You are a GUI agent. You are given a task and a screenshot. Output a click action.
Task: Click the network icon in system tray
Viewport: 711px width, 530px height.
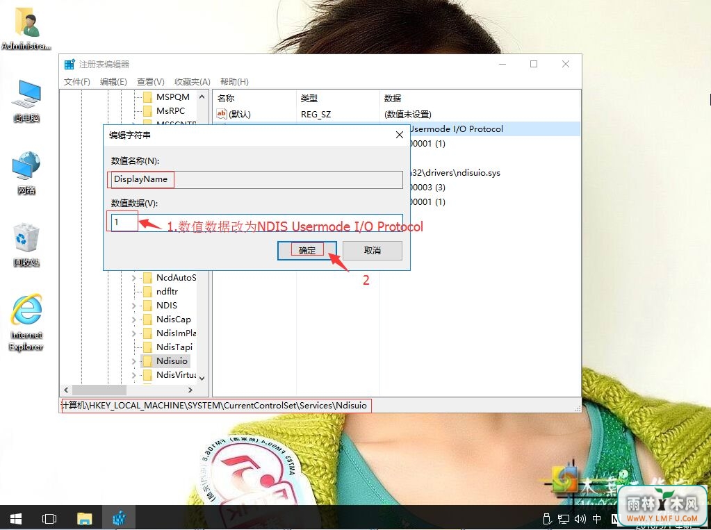click(x=564, y=519)
